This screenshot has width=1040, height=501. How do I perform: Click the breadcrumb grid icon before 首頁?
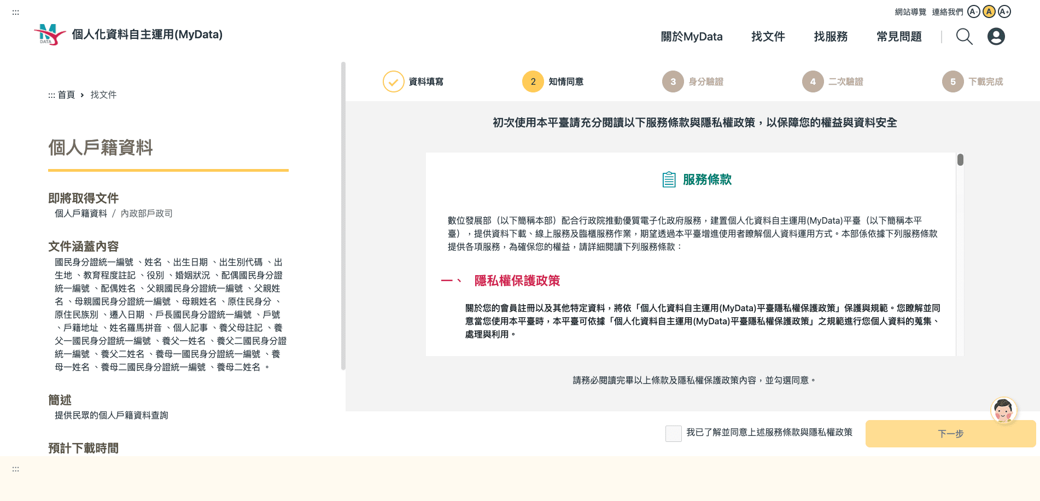click(51, 95)
